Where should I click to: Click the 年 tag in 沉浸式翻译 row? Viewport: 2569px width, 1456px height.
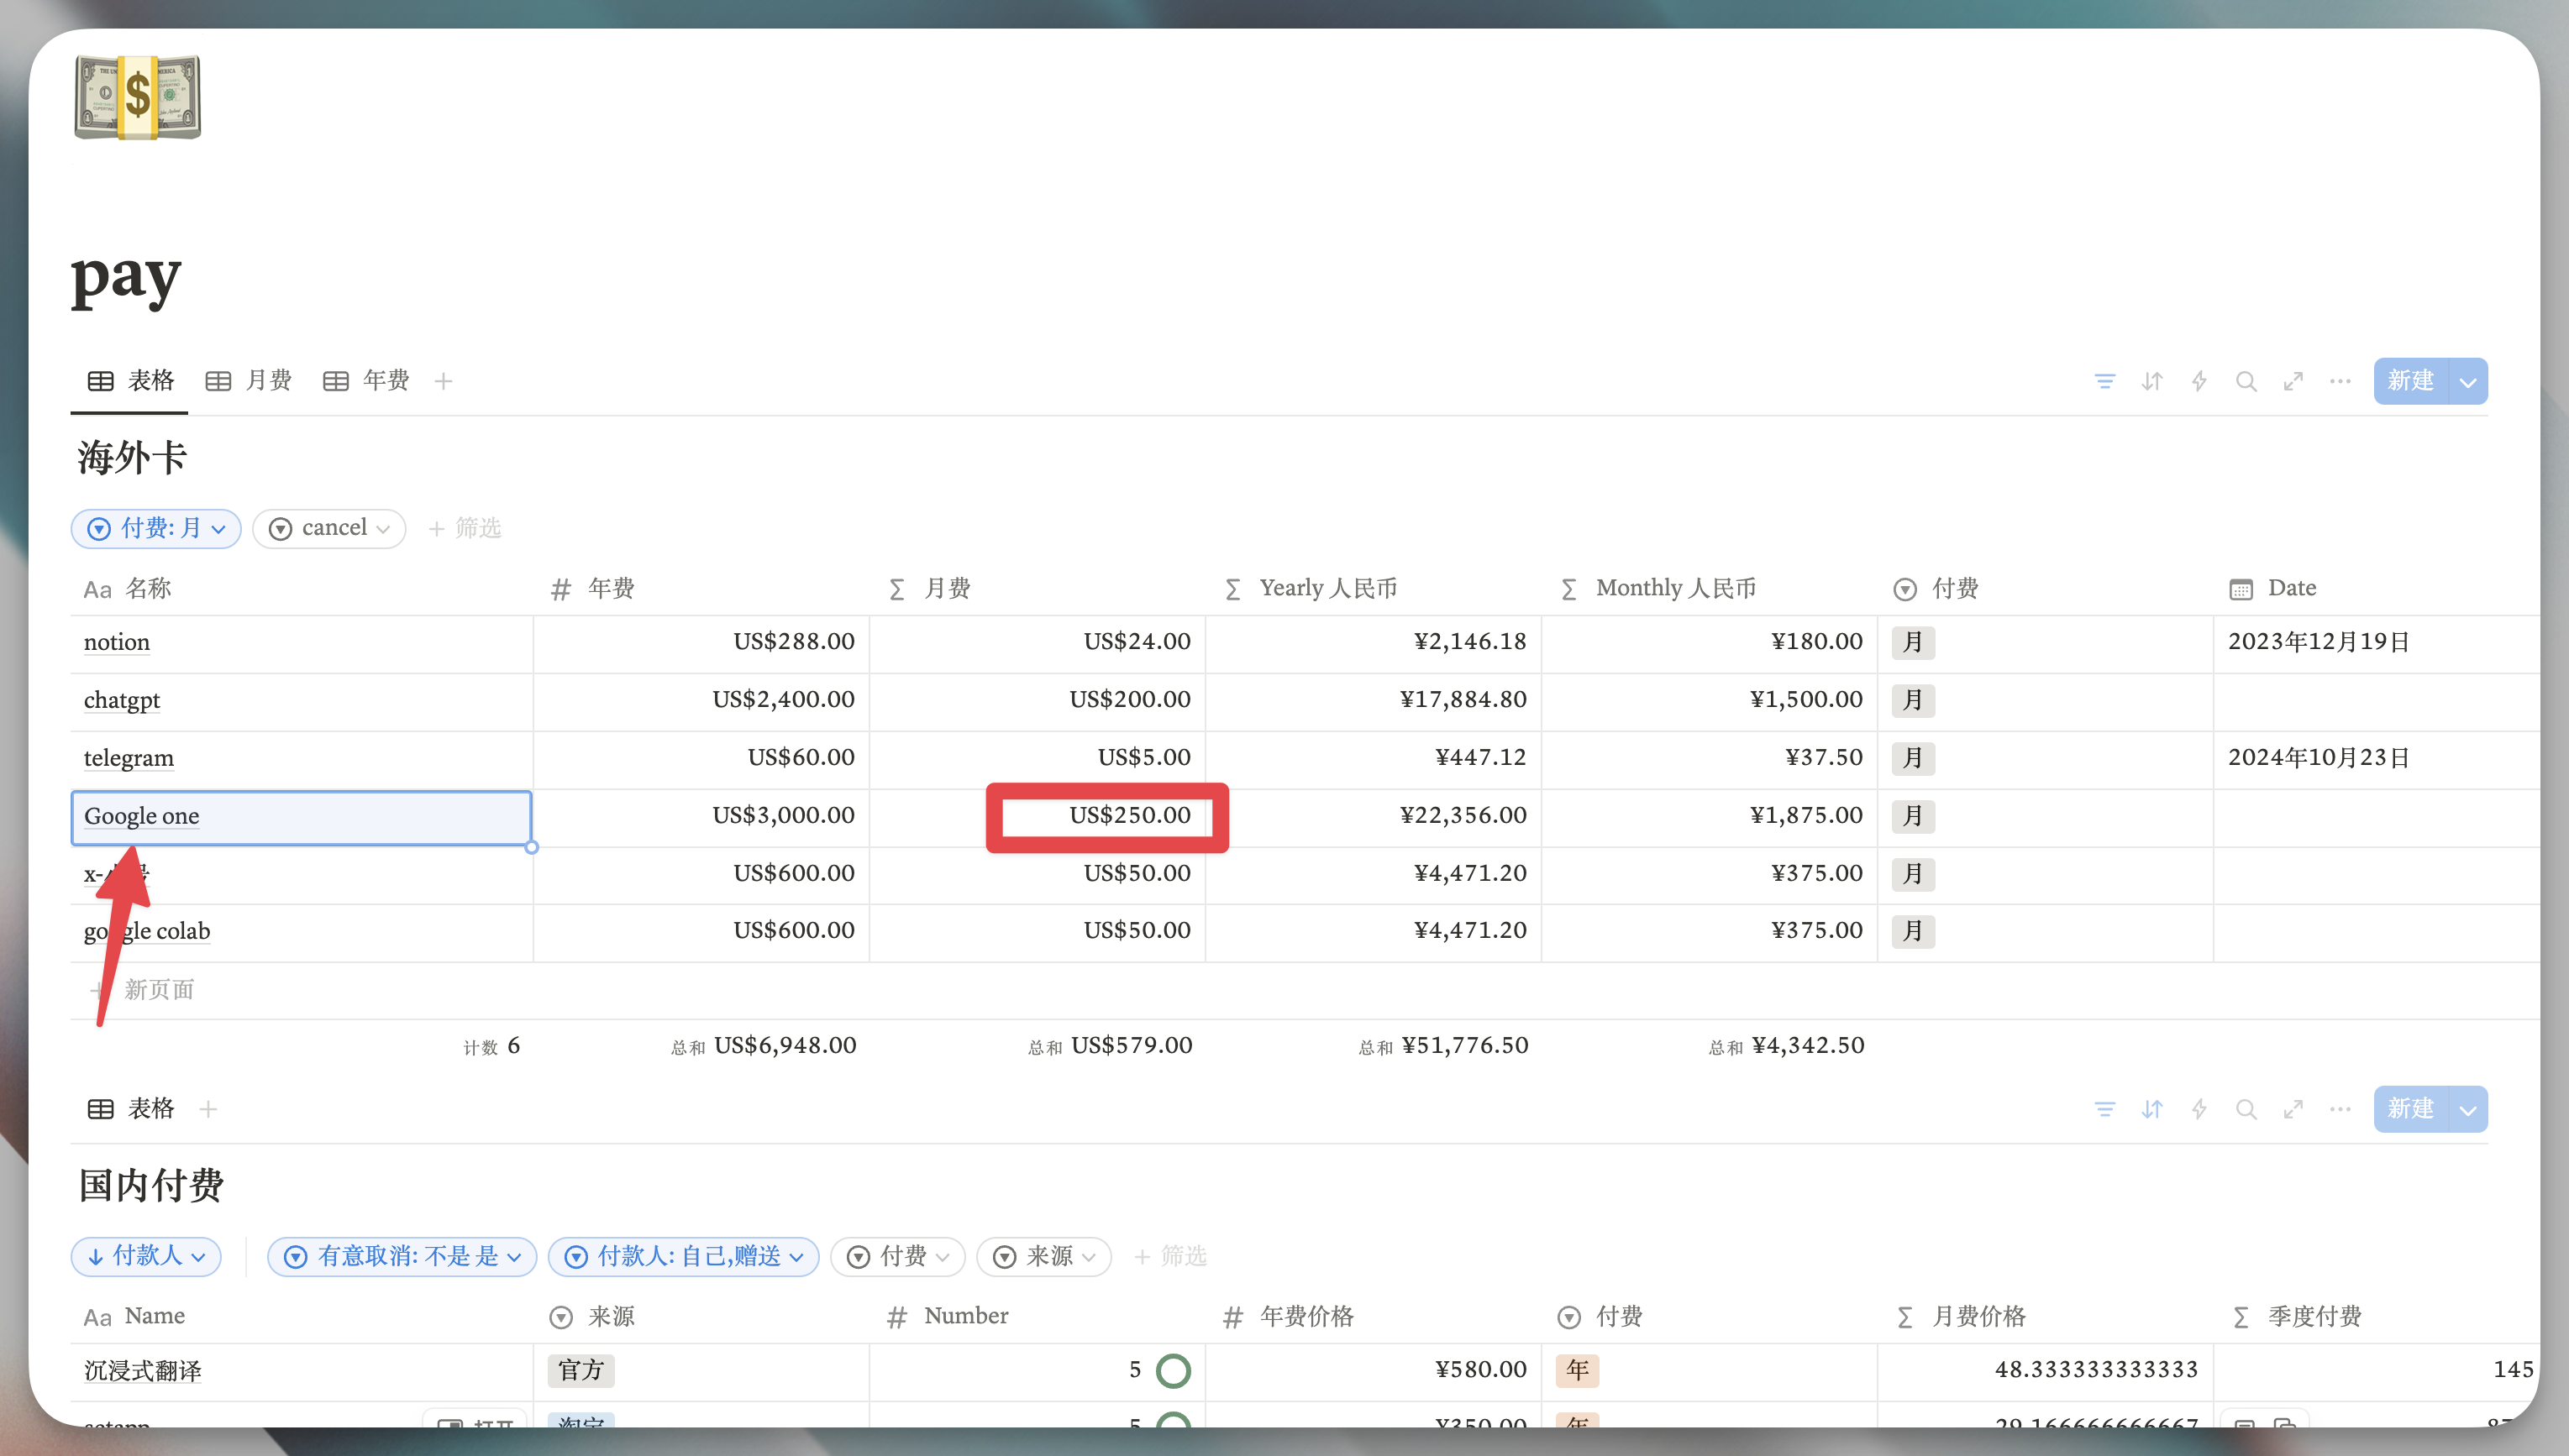point(1578,1371)
